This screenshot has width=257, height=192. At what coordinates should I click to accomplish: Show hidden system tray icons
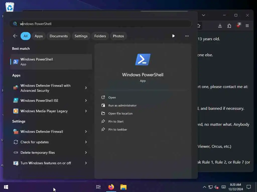(204, 187)
